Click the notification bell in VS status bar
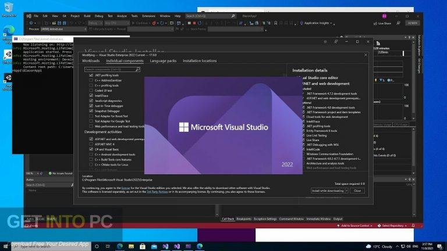Screen dimensions: 447x251 (413, 225)
